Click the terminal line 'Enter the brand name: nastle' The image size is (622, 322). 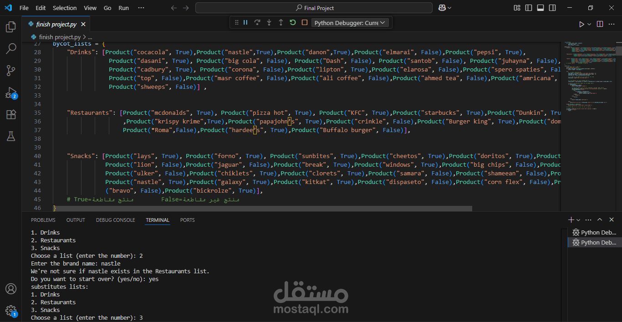tap(76, 263)
